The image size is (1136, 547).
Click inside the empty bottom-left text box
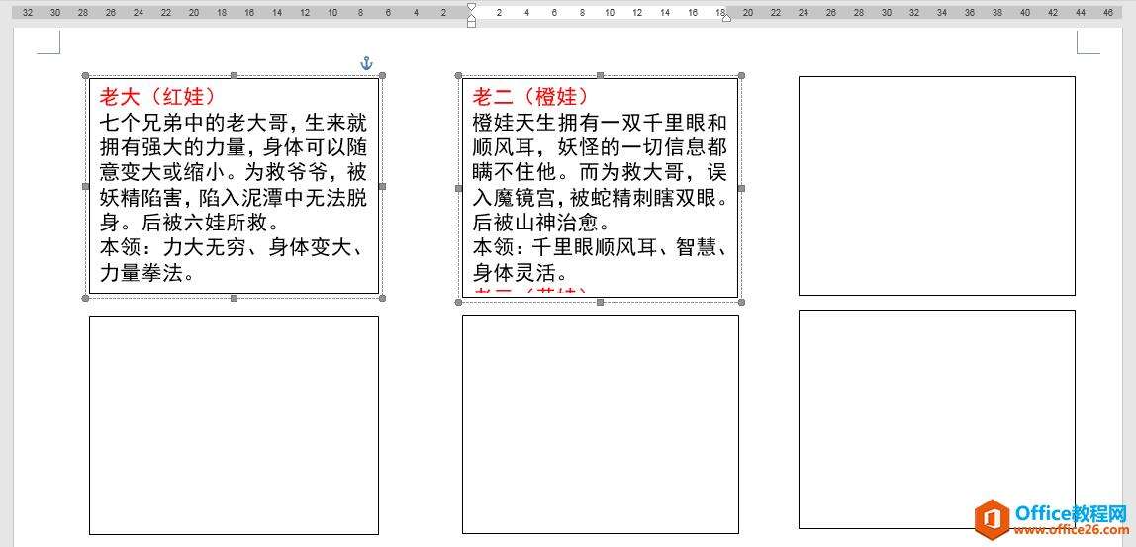coord(234,425)
